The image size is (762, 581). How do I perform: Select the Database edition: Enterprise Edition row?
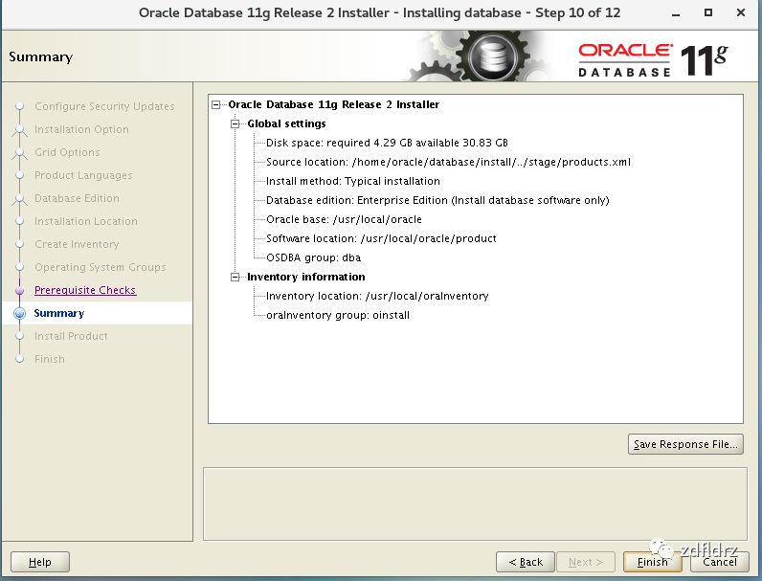point(437,200)
